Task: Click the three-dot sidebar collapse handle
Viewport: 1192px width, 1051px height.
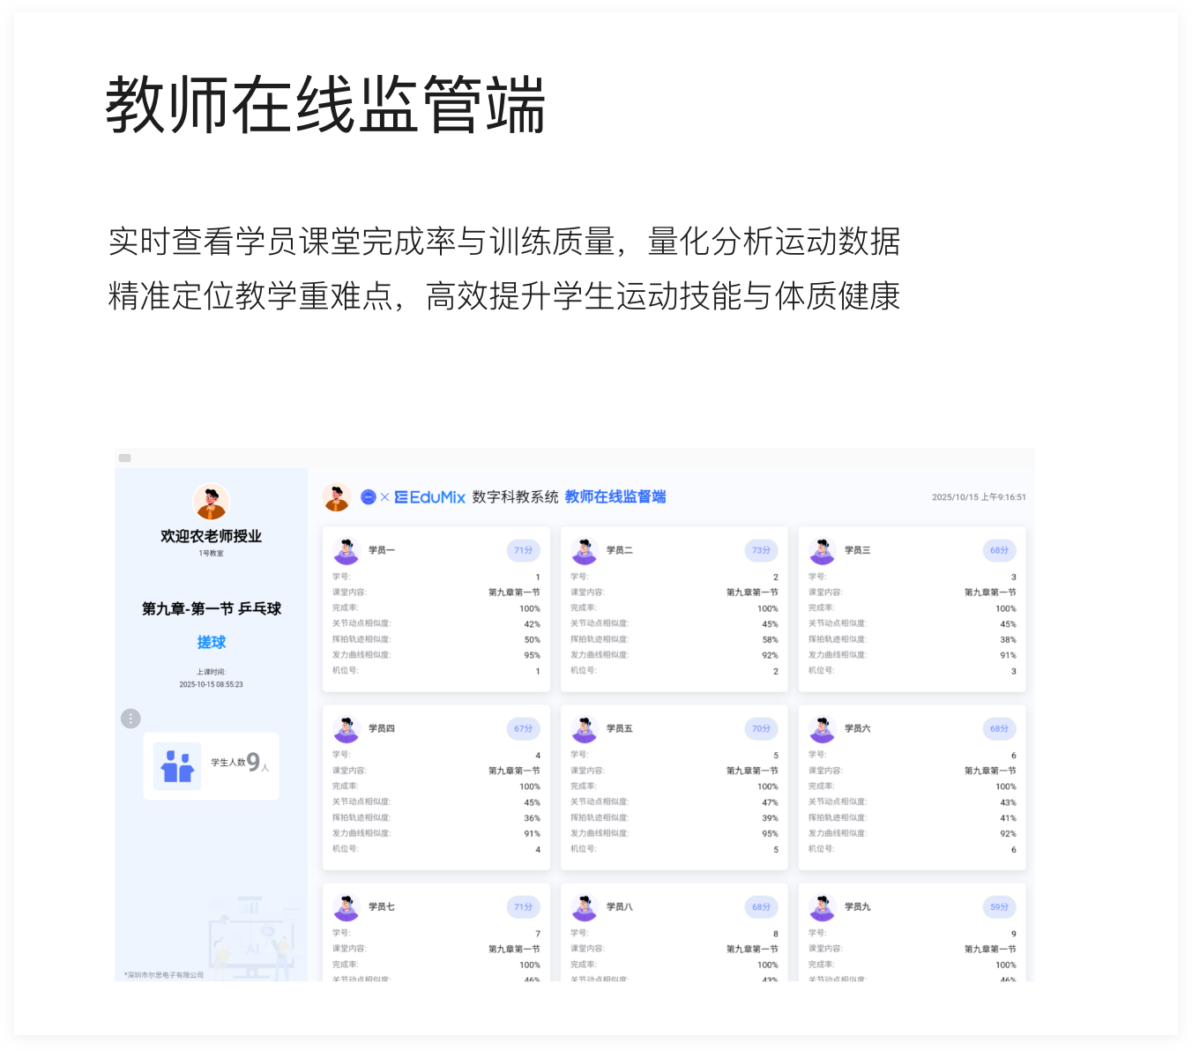Action: pyautogui.click(x=130, y=719)
